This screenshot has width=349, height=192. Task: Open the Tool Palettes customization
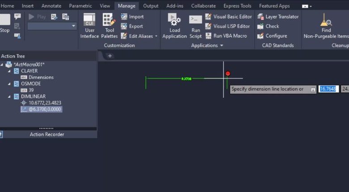pyautogui.click(x=109, y=26)
